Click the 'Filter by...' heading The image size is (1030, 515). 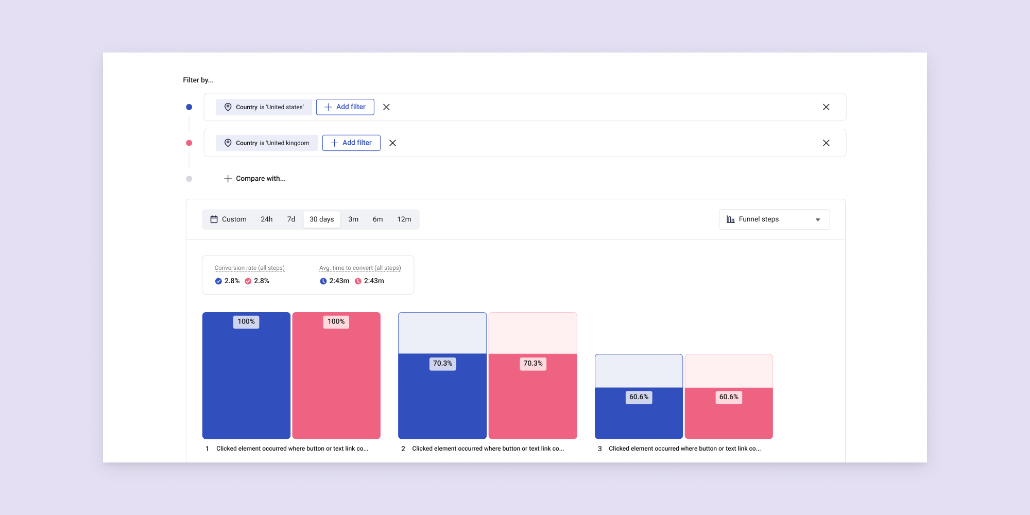[198, 80]
